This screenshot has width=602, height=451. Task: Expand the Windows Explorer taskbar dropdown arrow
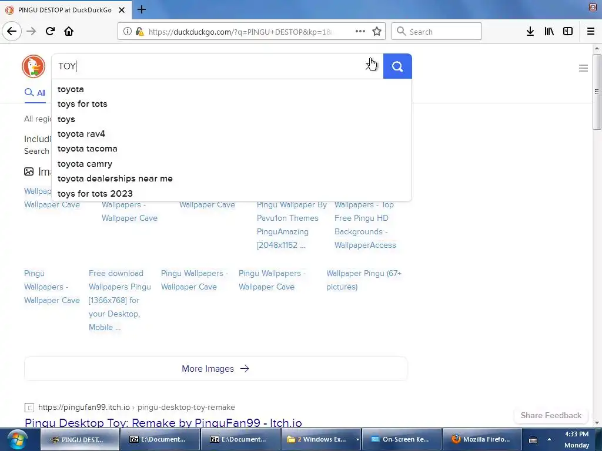(x=357, y=439)
